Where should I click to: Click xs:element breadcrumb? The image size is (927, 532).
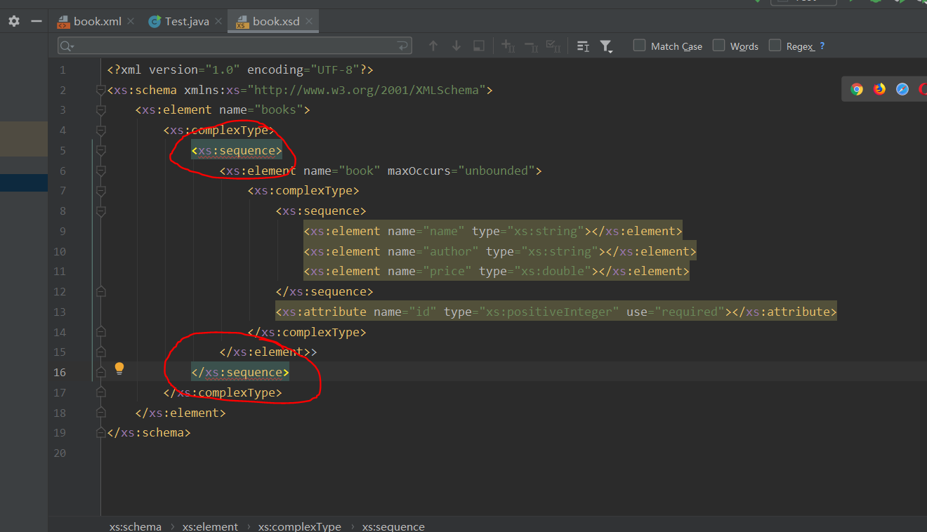pyautogui.click(x=210, y=526)
